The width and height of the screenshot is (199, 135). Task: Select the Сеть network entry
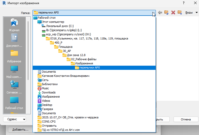point(94,80)
